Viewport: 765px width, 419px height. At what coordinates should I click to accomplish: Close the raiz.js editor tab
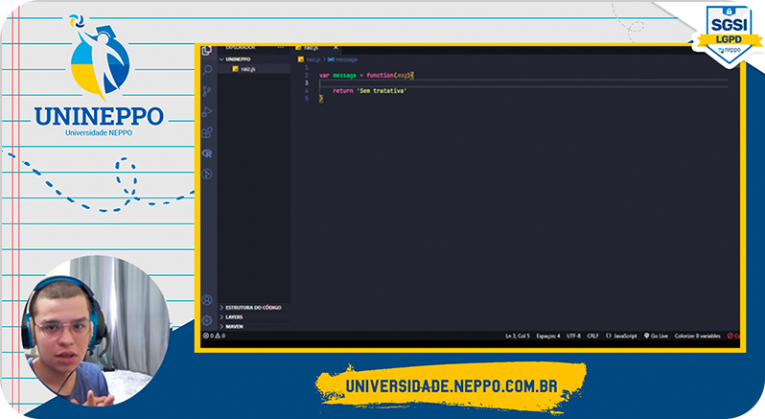[336, 48]
